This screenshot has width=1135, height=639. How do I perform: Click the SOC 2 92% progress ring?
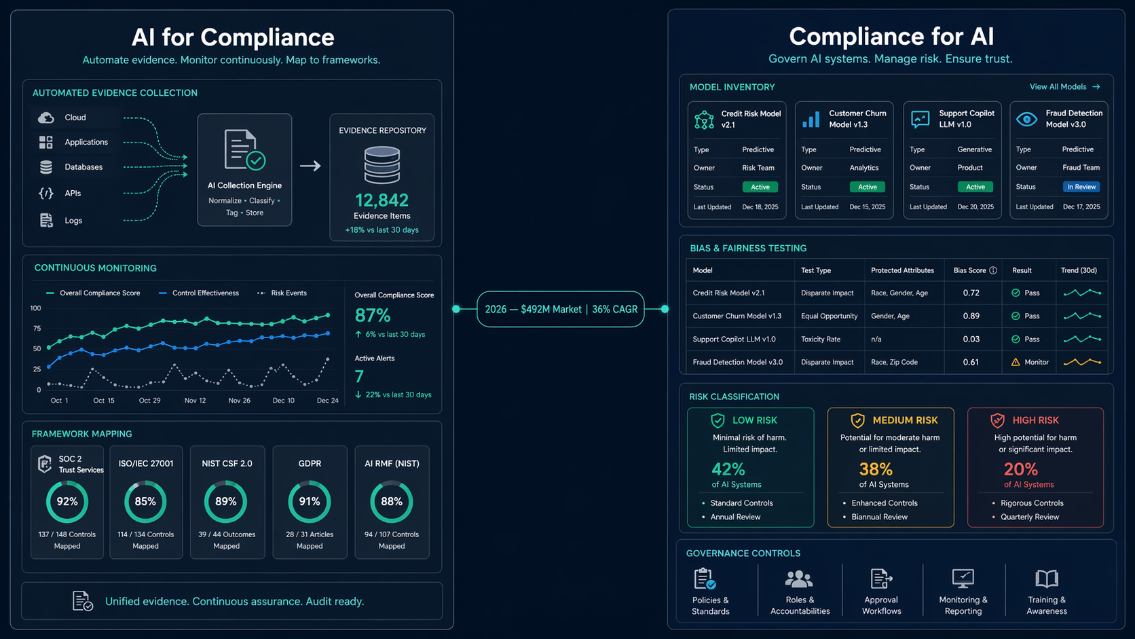click(x=67, y=502)
